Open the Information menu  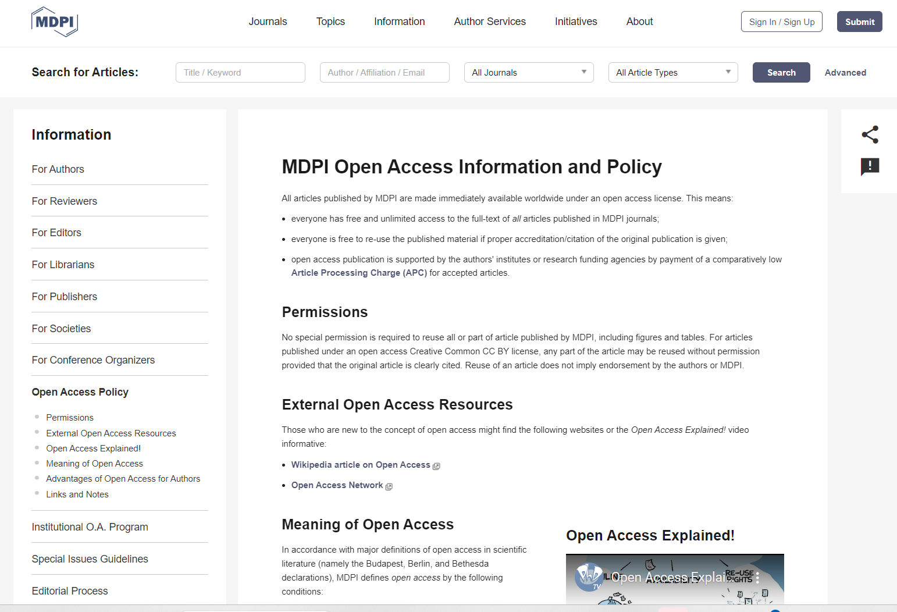pyautogui.click(x=400, y=22)
